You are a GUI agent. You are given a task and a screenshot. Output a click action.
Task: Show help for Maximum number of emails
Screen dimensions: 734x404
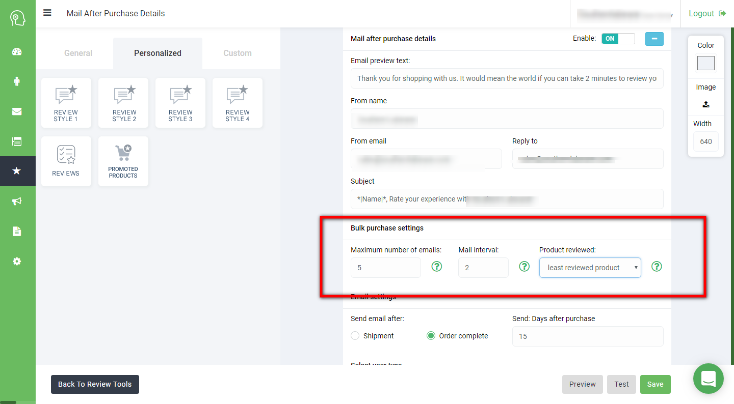(x=437, y=266)
